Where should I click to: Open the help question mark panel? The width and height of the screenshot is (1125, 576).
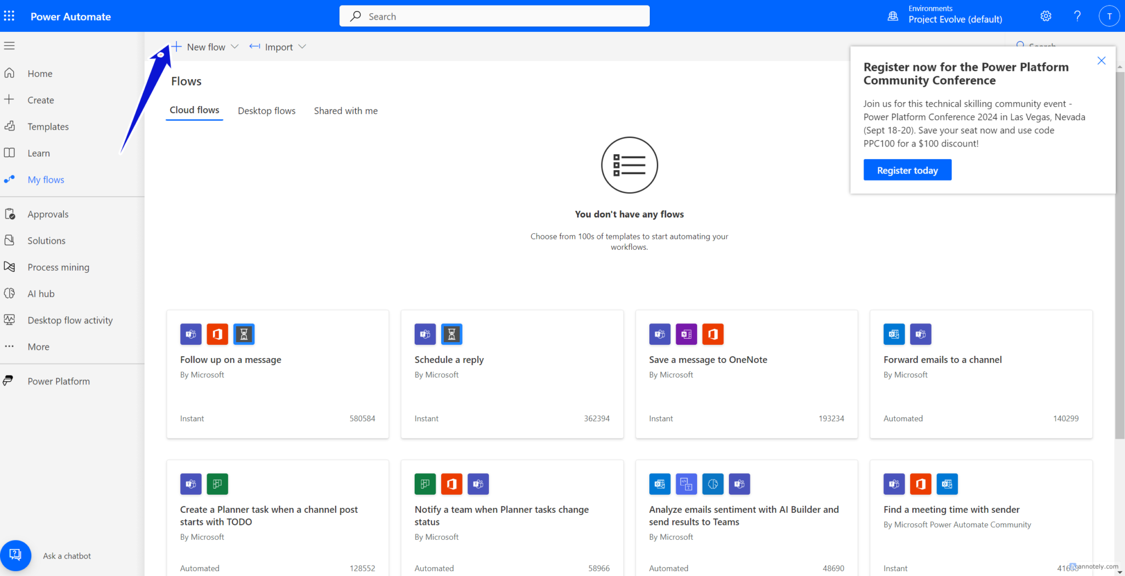pos(1077,16)
